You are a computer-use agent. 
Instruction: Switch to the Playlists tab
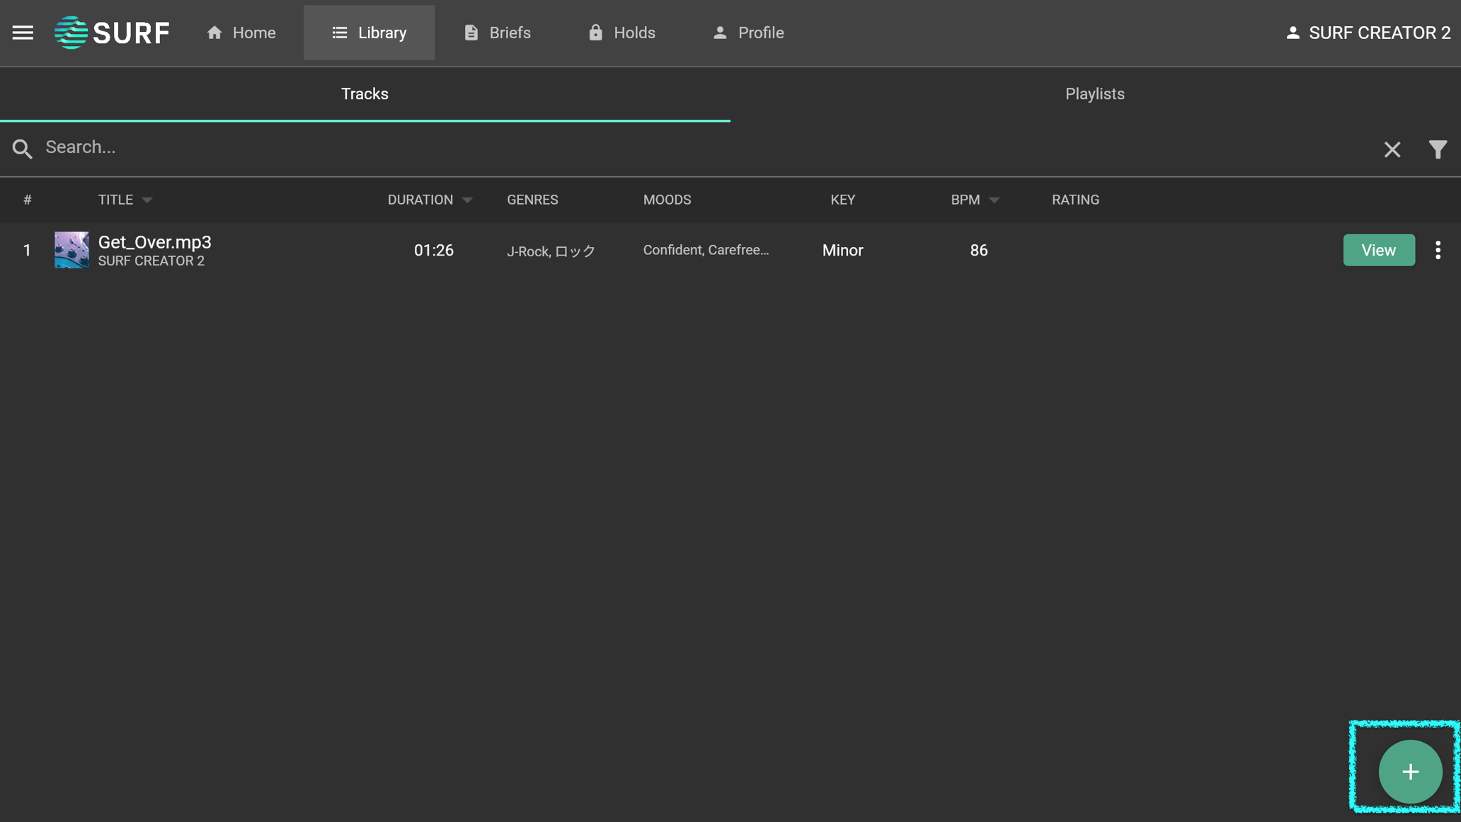click(1094, 94)
